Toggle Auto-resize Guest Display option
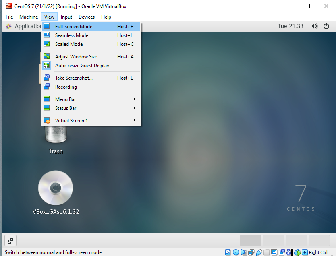The image size is (336, 256). [91, 66]
